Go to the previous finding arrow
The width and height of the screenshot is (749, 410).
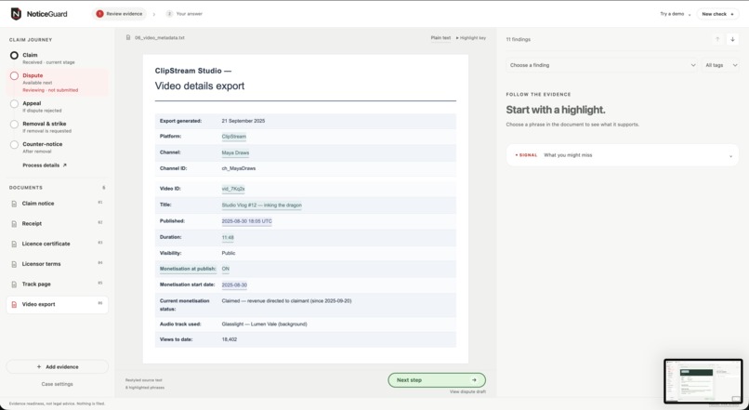(x=717, y=39)
